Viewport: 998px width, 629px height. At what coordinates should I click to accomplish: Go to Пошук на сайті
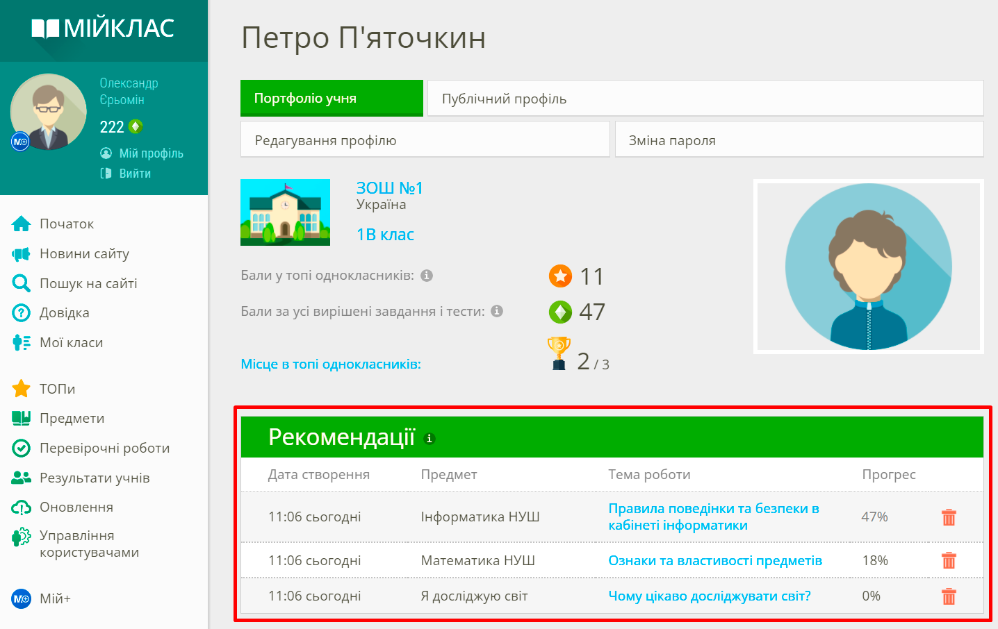pyautogui.click(x=88, y=283)
